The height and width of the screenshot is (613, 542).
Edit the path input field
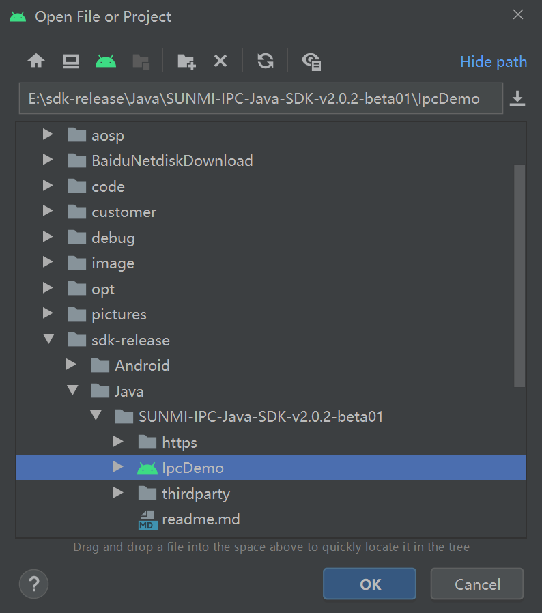pyautogui.click(x=261, y=98)
